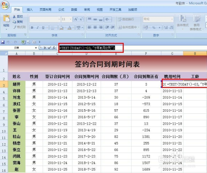Undo from quick access toolbar
This screenshot has height=173, width=207.
tap(8, 42)
